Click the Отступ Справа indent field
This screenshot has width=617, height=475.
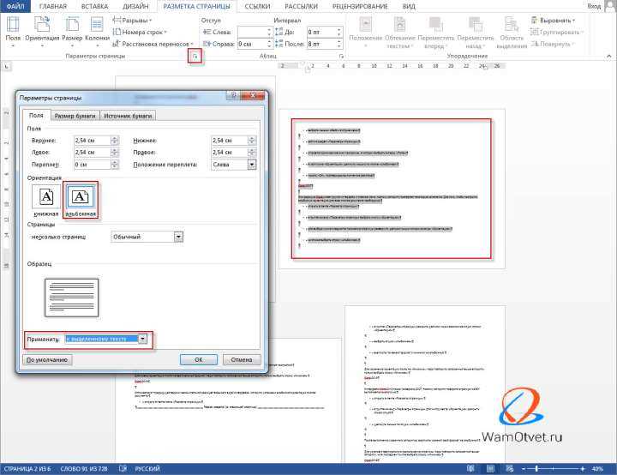click(252, 44)
